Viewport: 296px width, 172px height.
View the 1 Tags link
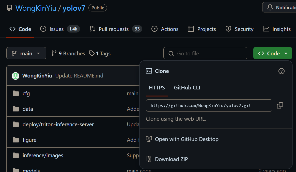tap(100, 53)
